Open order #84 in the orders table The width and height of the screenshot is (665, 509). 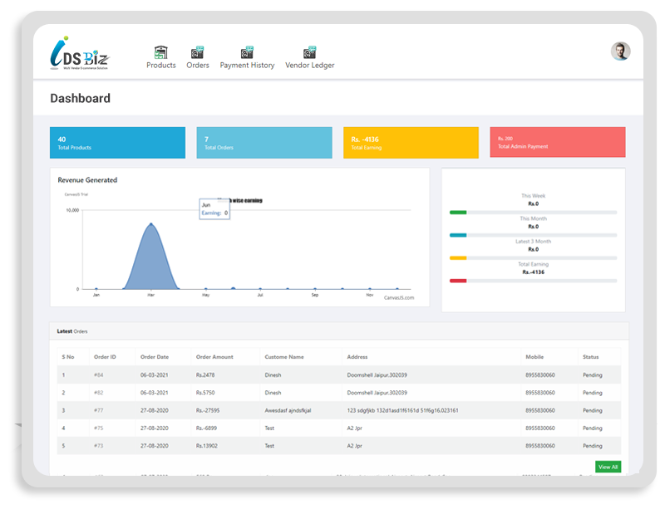click(98, 374)
